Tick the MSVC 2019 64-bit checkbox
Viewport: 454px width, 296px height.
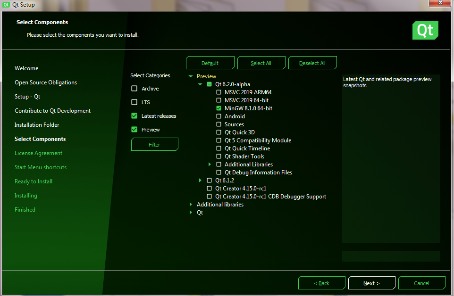(219, 100)
